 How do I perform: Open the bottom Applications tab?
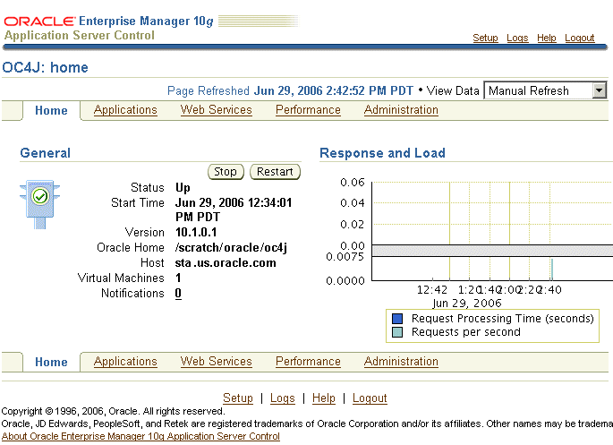coord(125,362)
